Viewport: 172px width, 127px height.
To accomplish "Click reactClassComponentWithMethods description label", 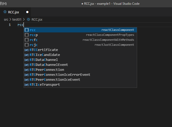I will pos(108,40).
